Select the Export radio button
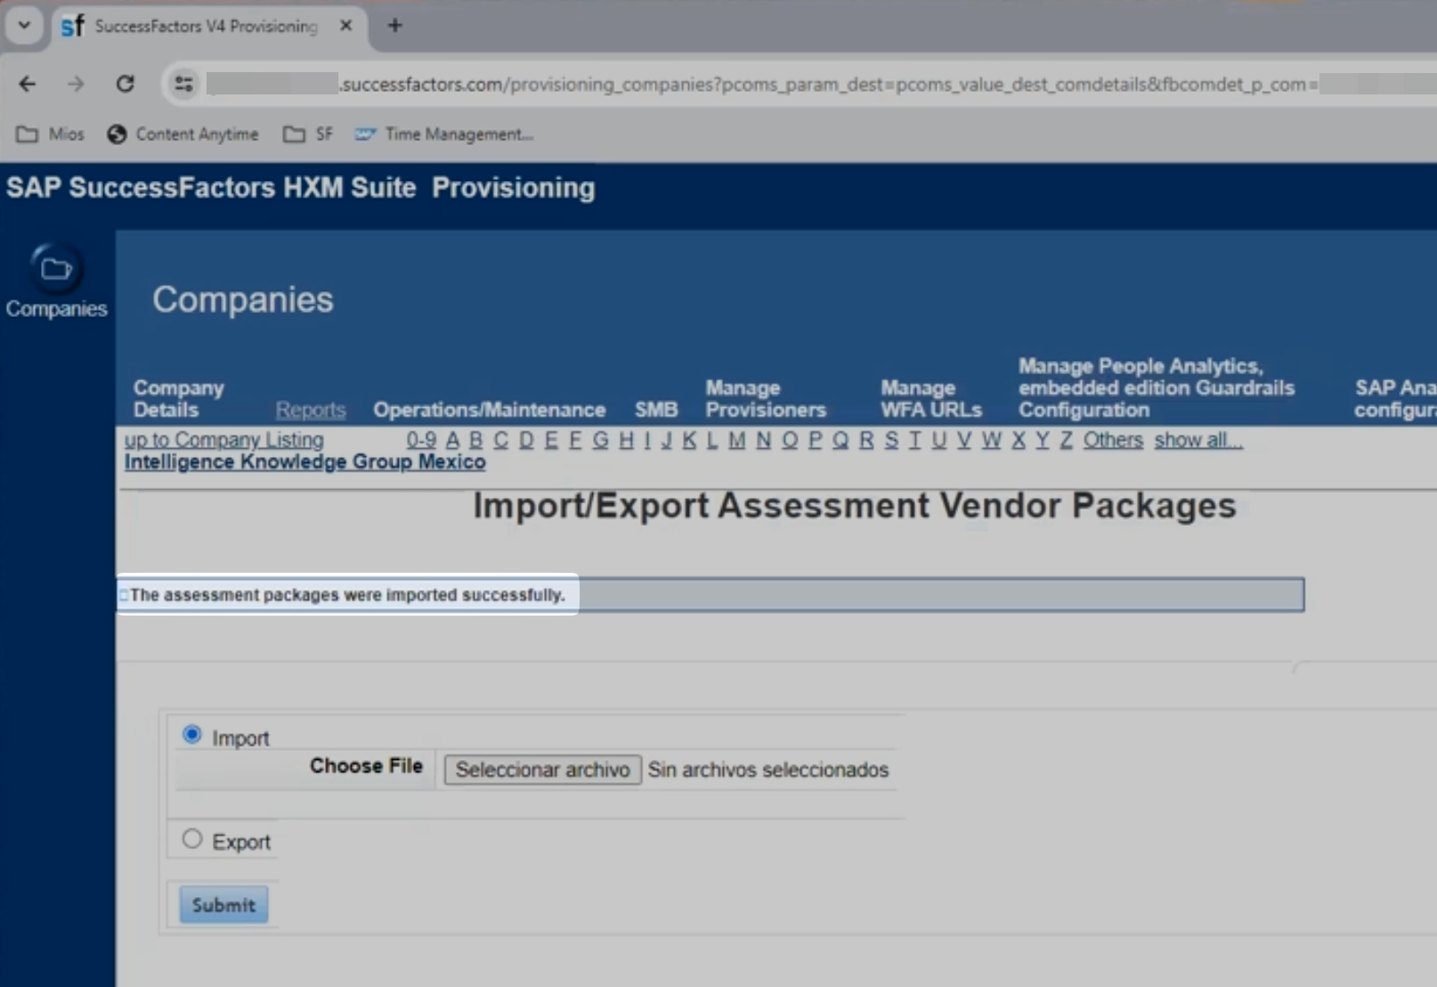 tap(191, 839)
